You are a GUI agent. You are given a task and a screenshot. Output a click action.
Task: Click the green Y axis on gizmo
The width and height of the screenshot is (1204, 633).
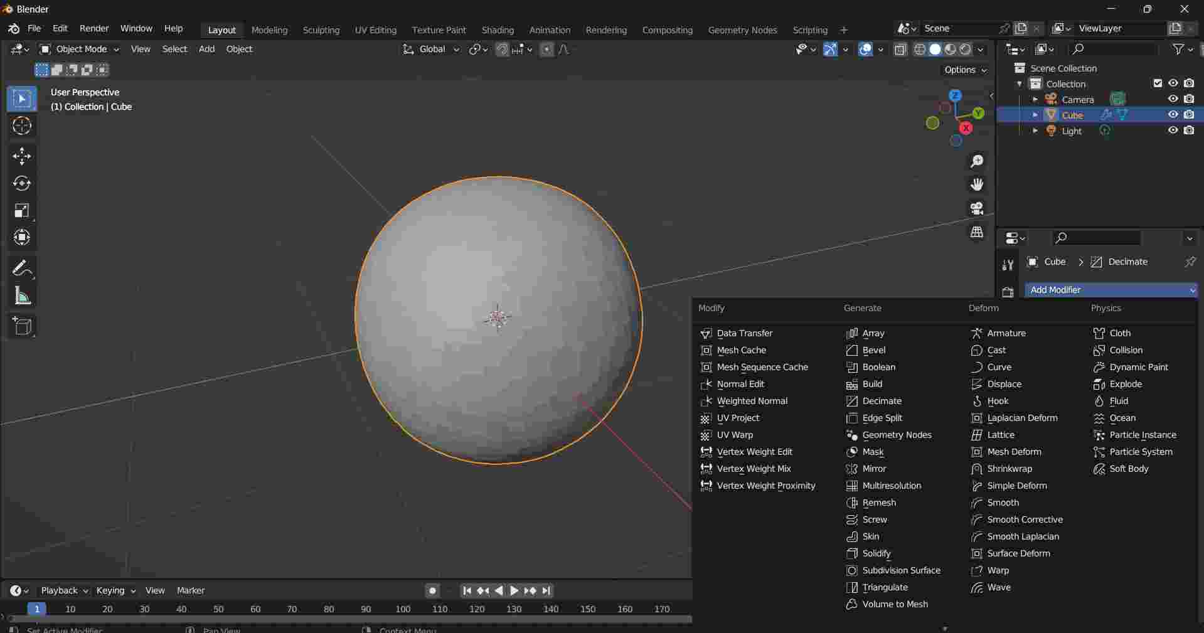[x=979, y=113]
